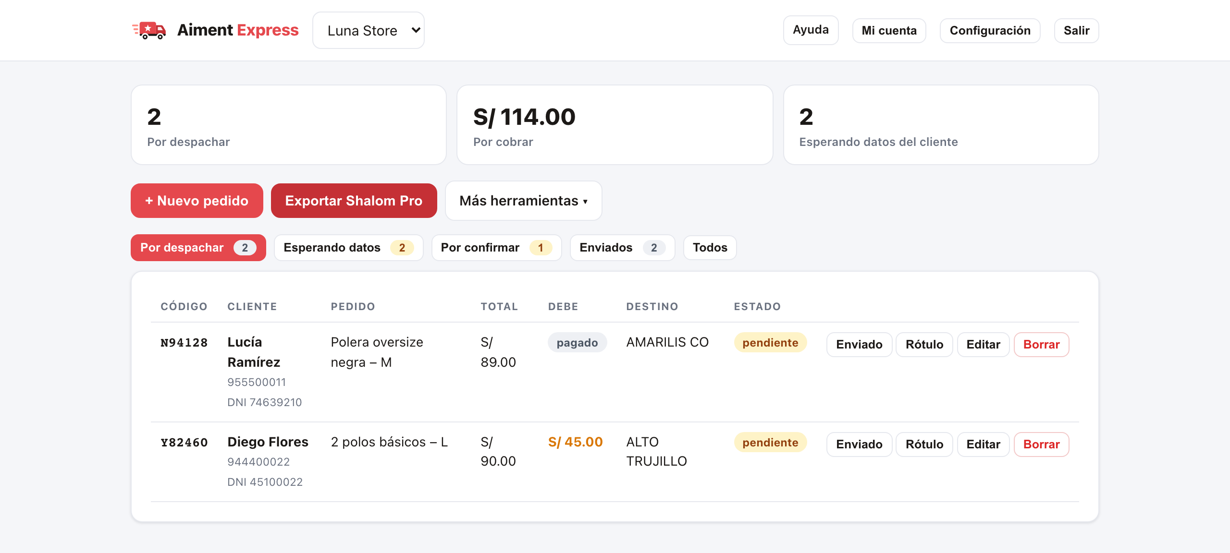Select the Por despachar tab

click(198, 248)
